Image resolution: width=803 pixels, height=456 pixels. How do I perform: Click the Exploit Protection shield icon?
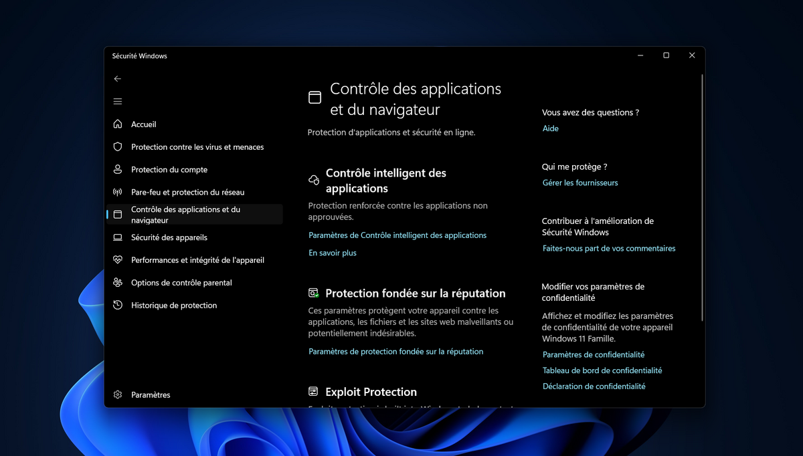313,391
